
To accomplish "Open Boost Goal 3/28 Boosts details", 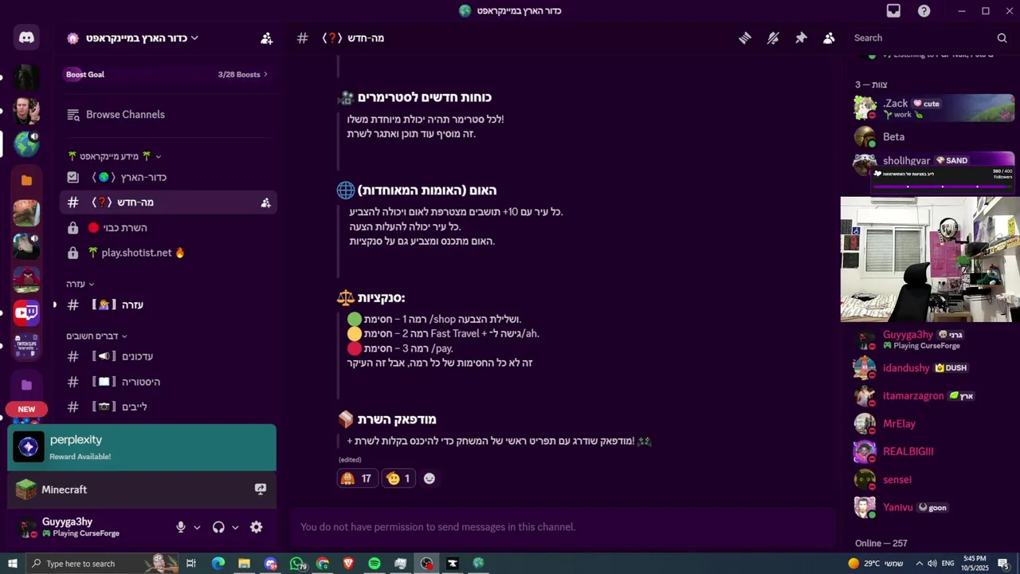I will tap(167, 74).
